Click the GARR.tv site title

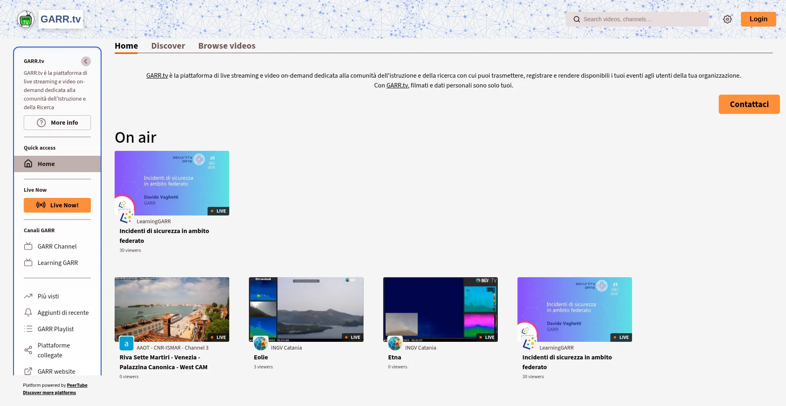[x=61, y=19]
